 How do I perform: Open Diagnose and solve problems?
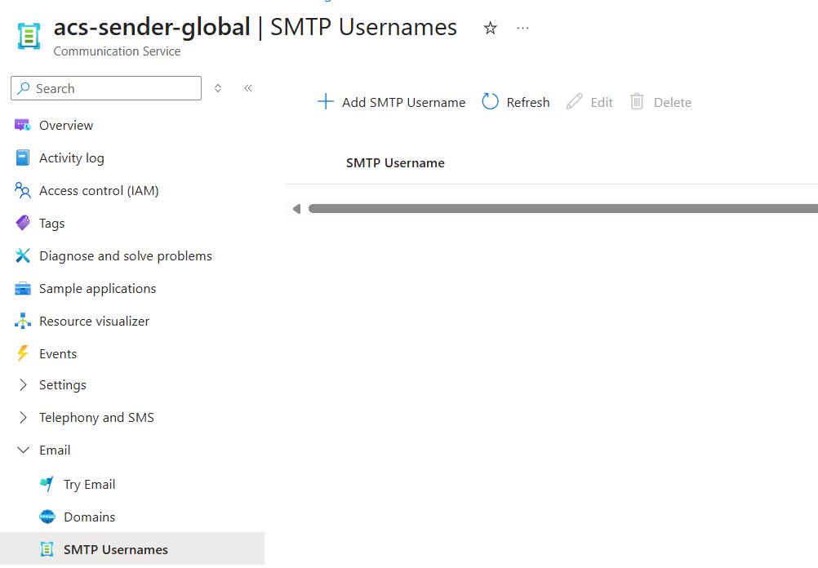point(125,255)
